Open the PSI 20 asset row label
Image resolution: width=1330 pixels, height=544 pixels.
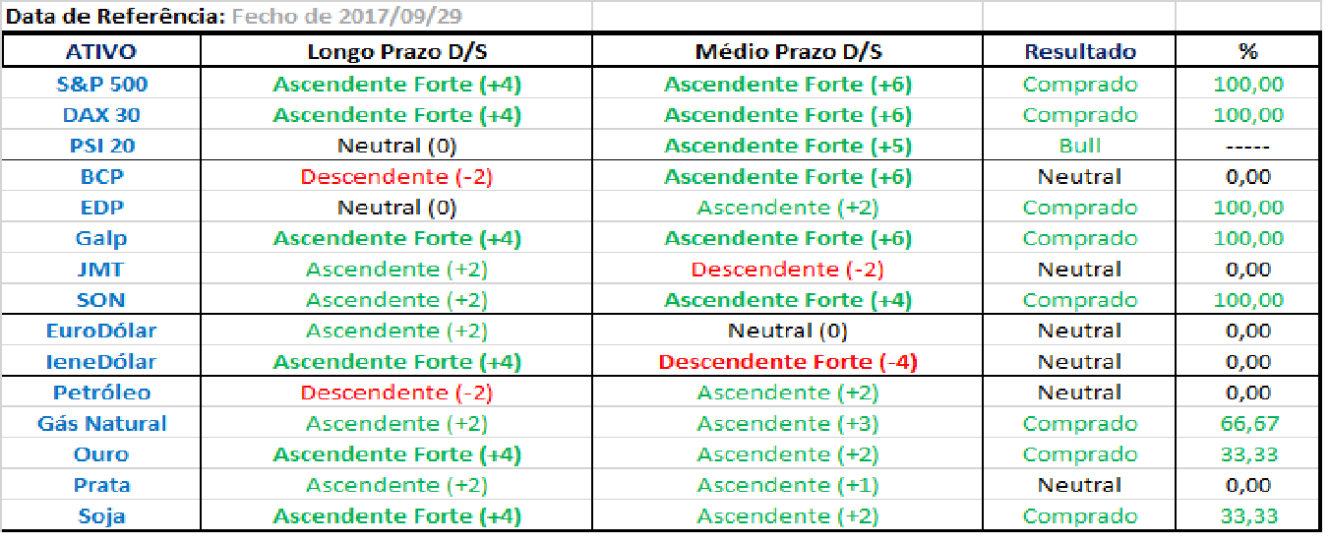pos(101,147)
